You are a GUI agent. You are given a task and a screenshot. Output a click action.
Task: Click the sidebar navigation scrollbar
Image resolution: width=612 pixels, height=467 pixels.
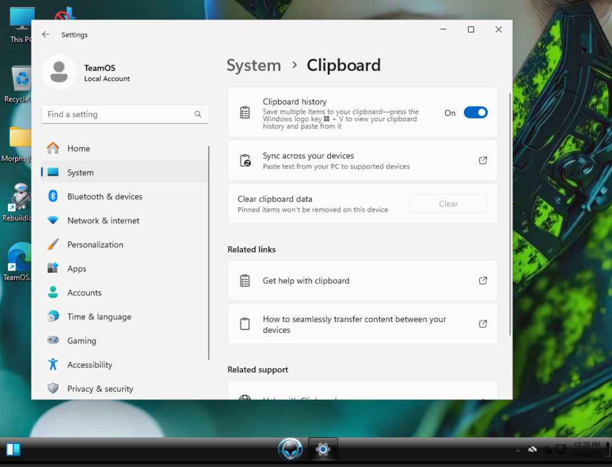tap(209, 253)
